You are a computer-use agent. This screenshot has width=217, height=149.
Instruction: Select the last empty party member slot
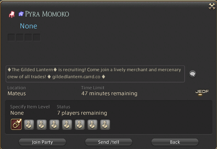[105, 125]
